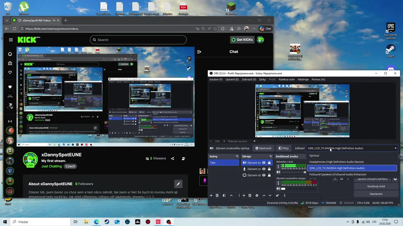403x226 pixels.
Task: Open the browser tab list chevron
Action: pyautogui.click(x=7, y=20)
